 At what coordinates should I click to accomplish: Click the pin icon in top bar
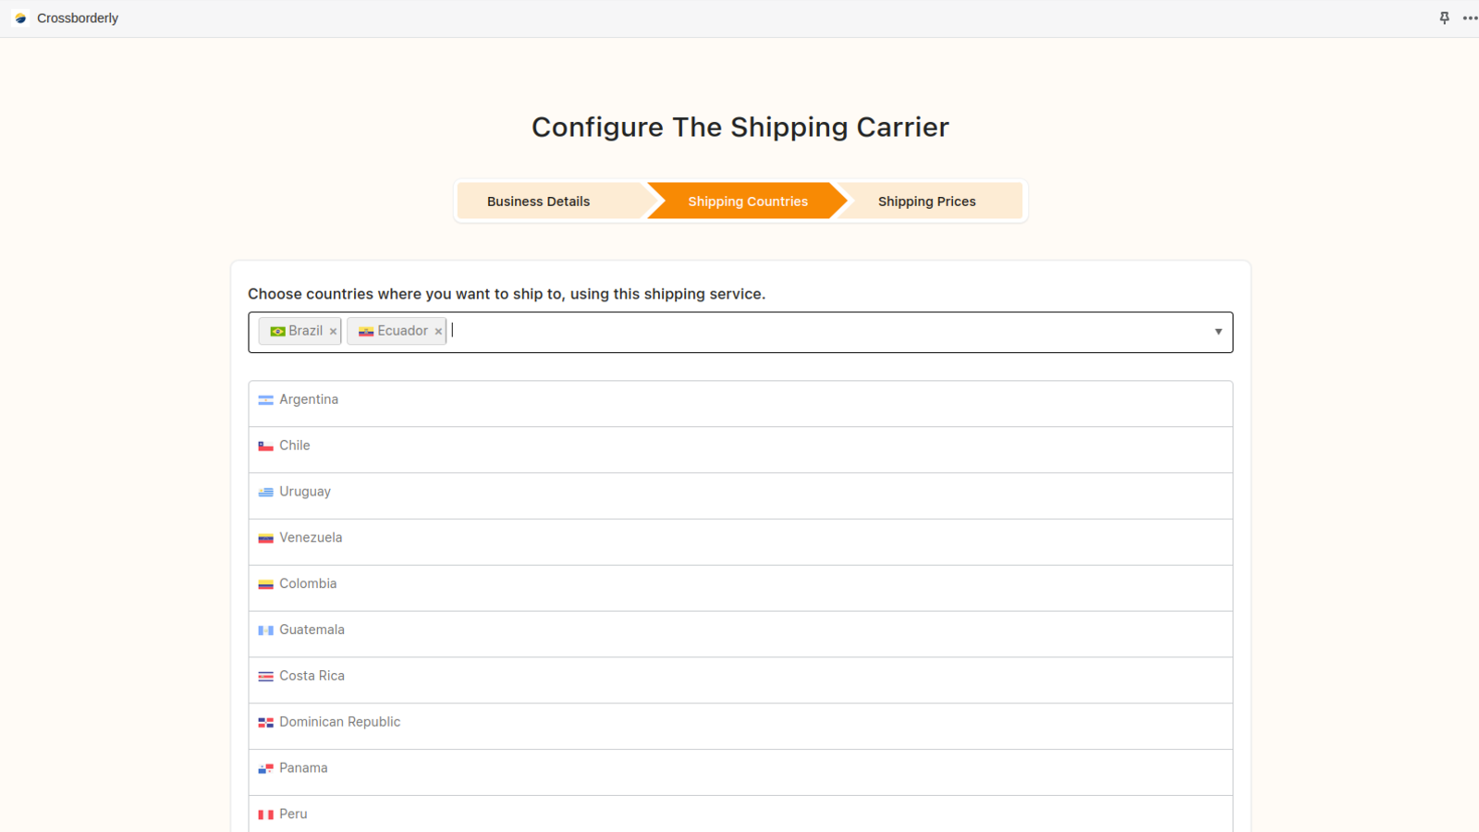1444,18
